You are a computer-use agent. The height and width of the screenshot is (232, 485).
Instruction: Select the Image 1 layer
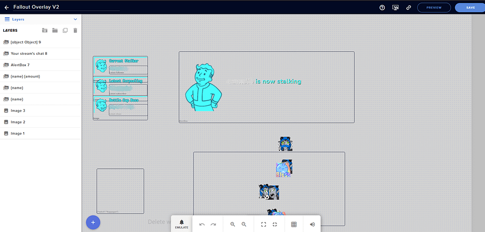[40, 133]
